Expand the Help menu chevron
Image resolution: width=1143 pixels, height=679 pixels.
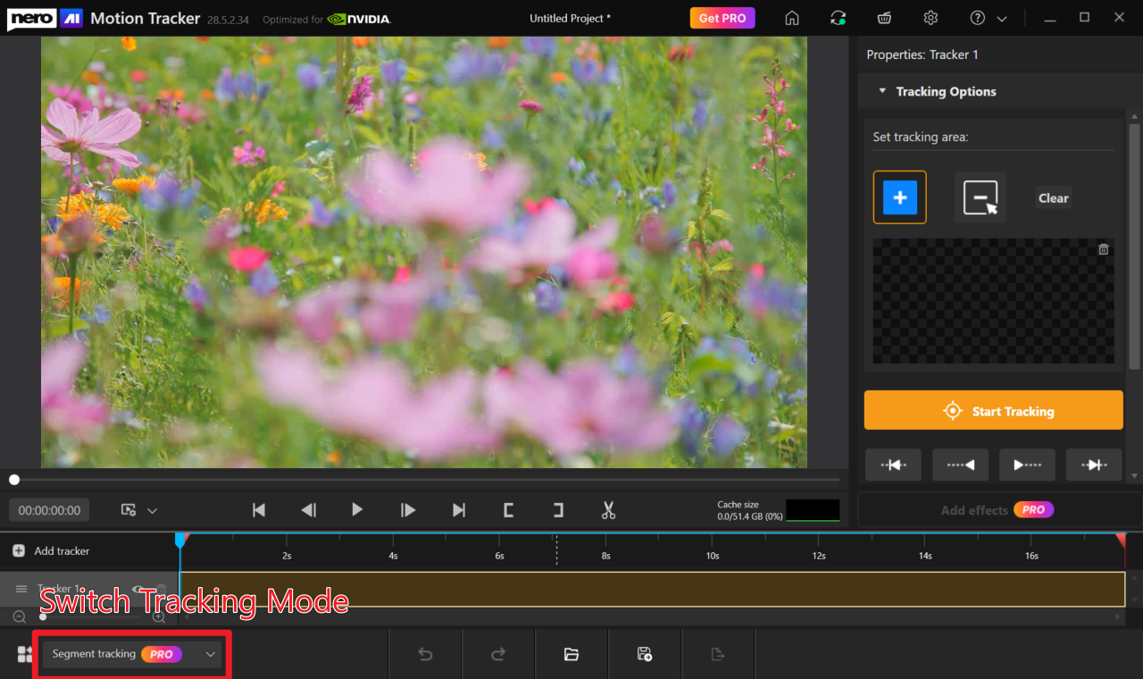click(x=1002, y=19)
